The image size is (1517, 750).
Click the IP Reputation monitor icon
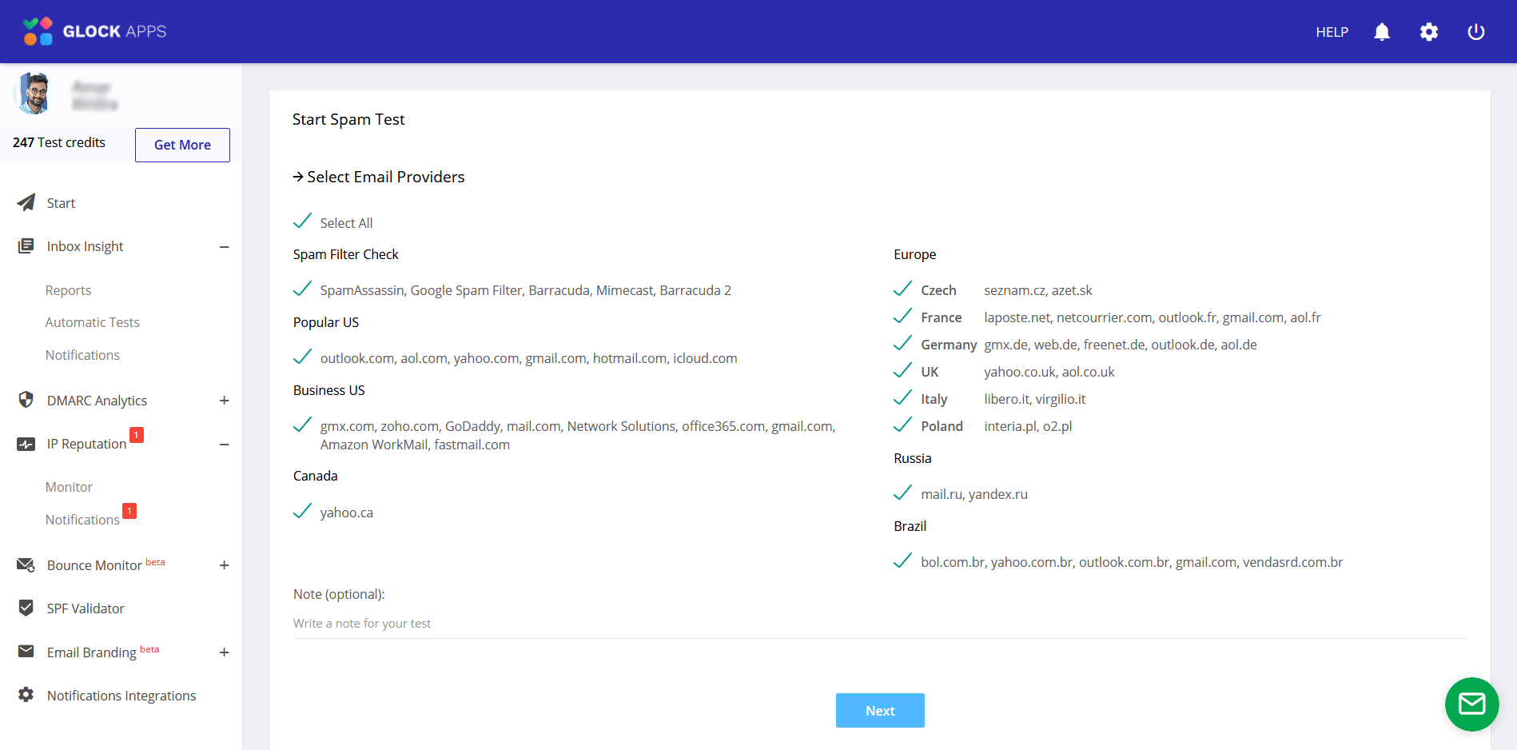(x=26, y=444)
